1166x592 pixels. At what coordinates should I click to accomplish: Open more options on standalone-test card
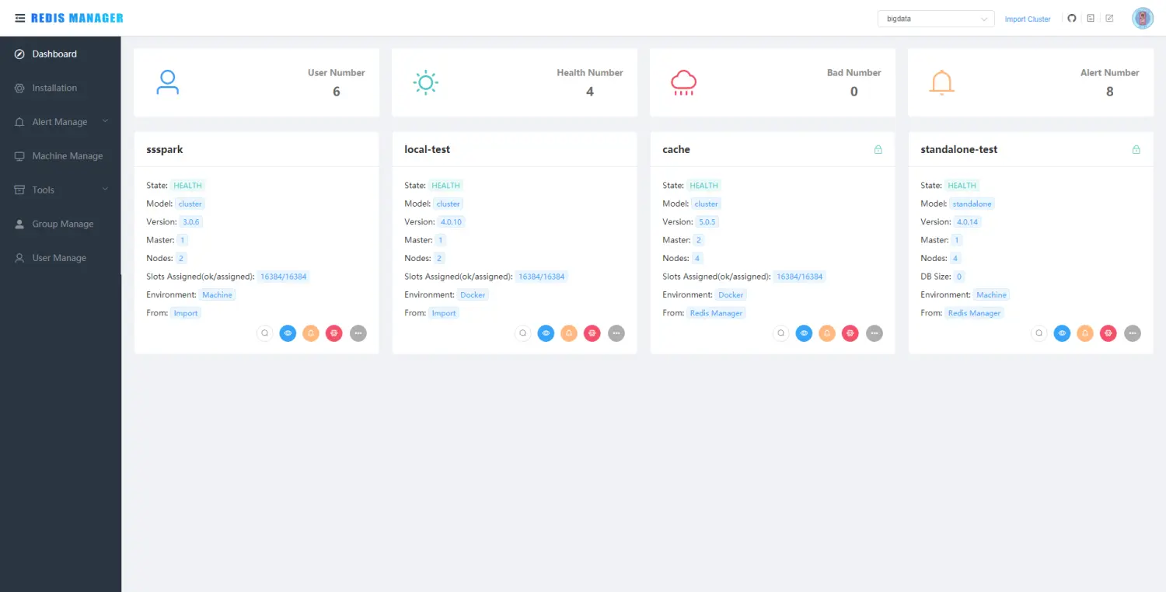1133,333
